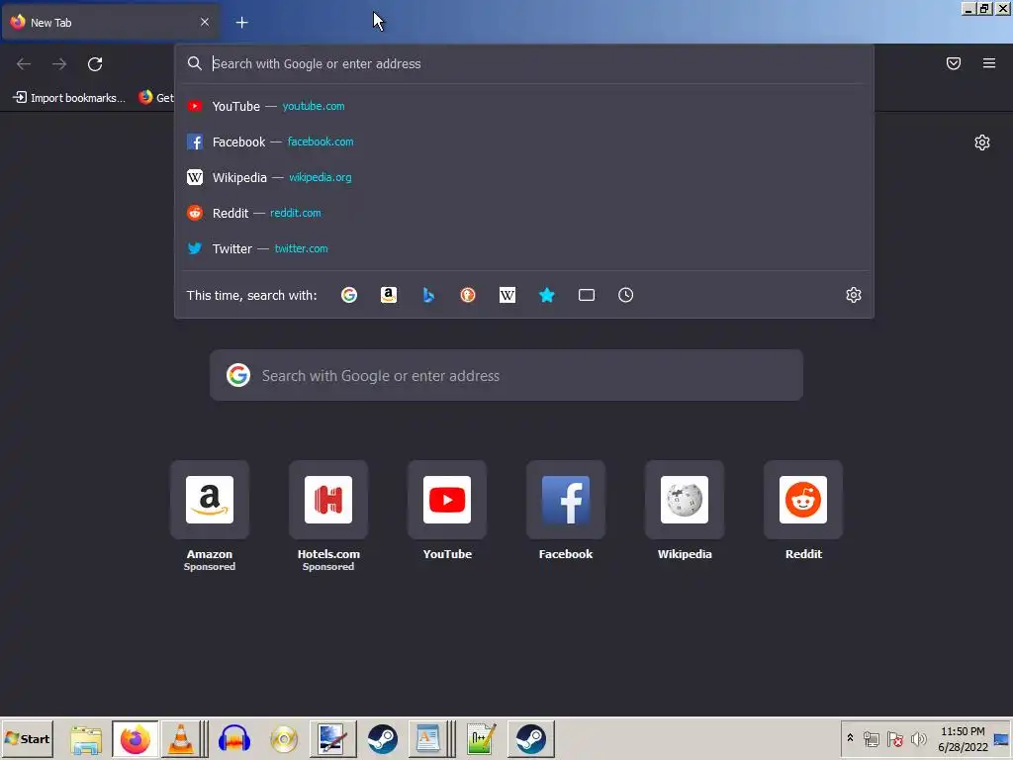Search in open Tabs using the tab icon
Screen dimensions: 1013x760
click(x=587, y=295)
